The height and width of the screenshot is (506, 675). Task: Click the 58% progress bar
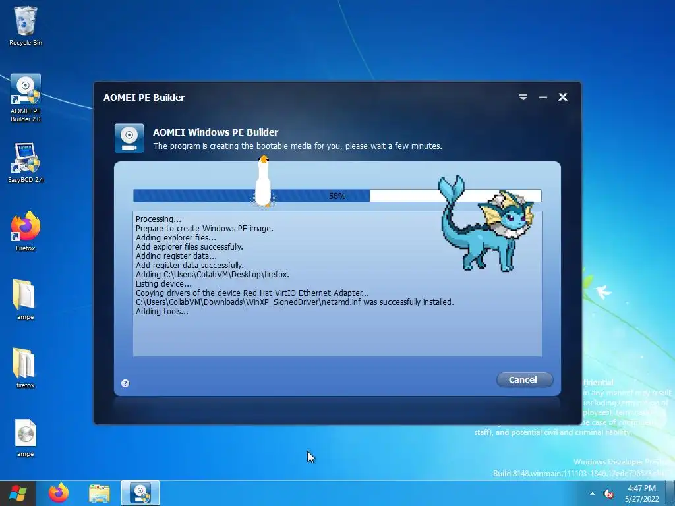[x=337, y=196]
